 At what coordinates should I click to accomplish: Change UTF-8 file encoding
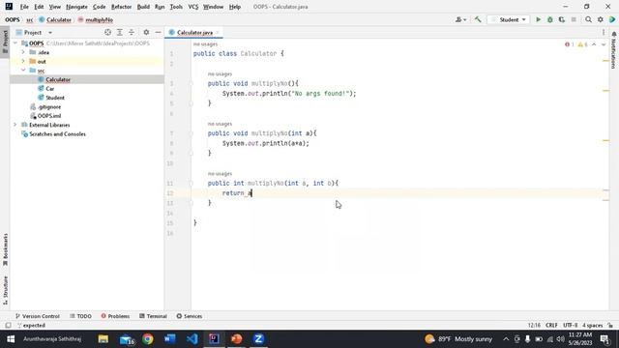pos(570,325)
